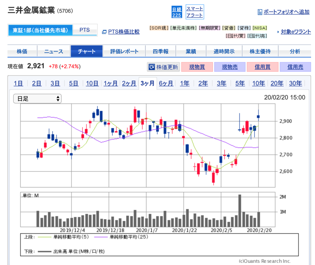Open the PTS株価比較 link

point(124,32)
